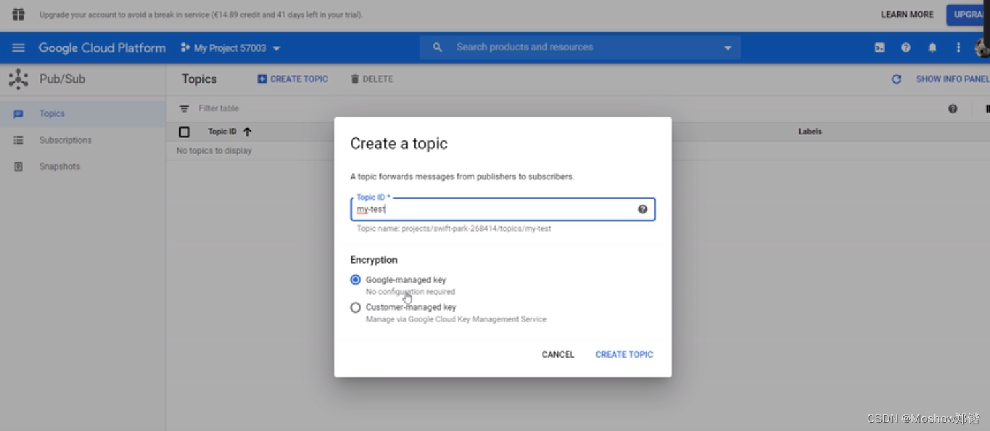Open the hamburger navigation menu
990x431 pixels.
click(18, 48)
